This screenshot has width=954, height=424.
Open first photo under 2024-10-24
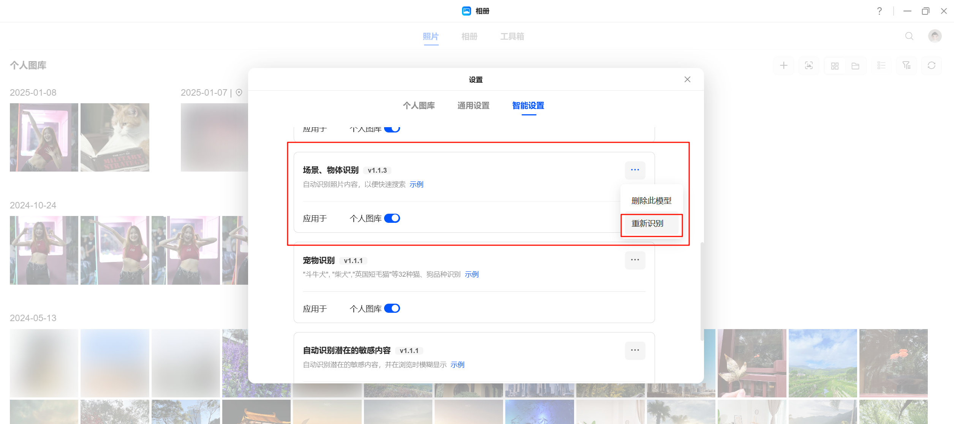(44, 250)
